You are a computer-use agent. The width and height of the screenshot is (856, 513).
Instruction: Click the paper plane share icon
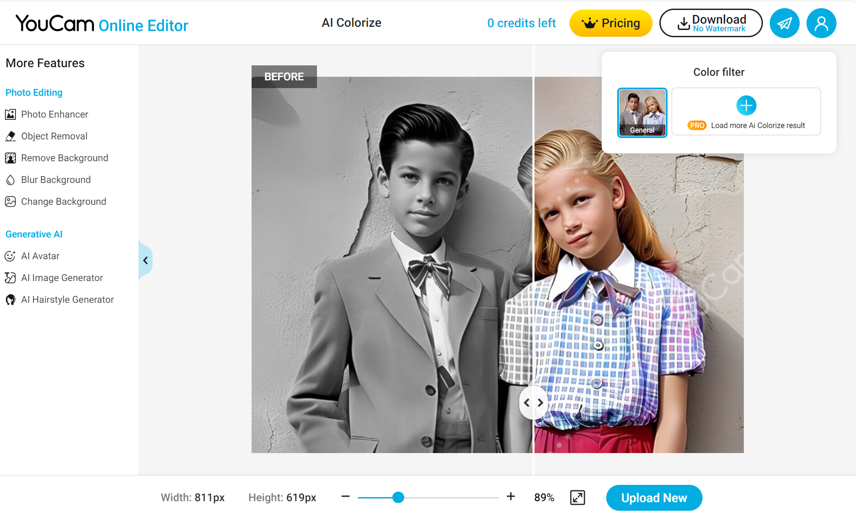(784, 23)
